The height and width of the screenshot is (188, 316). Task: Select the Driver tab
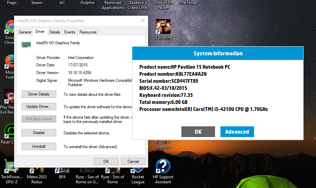click(40, 32)
